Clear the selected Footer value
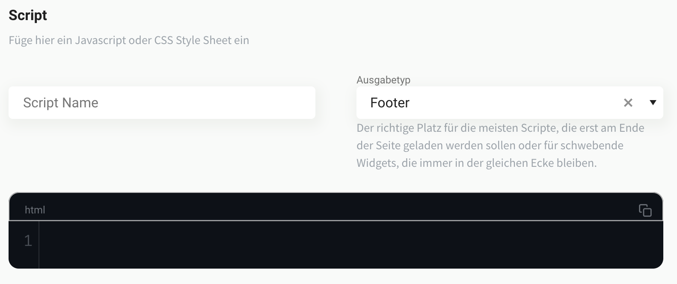The height and width of the screenshot is (284, 677). click(x=628, y=103)
